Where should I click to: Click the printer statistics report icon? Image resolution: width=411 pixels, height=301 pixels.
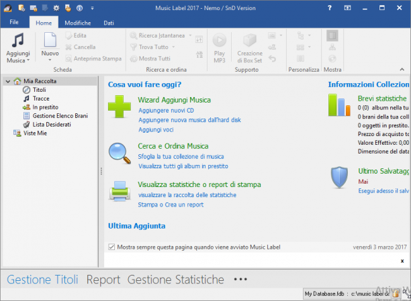120,191
